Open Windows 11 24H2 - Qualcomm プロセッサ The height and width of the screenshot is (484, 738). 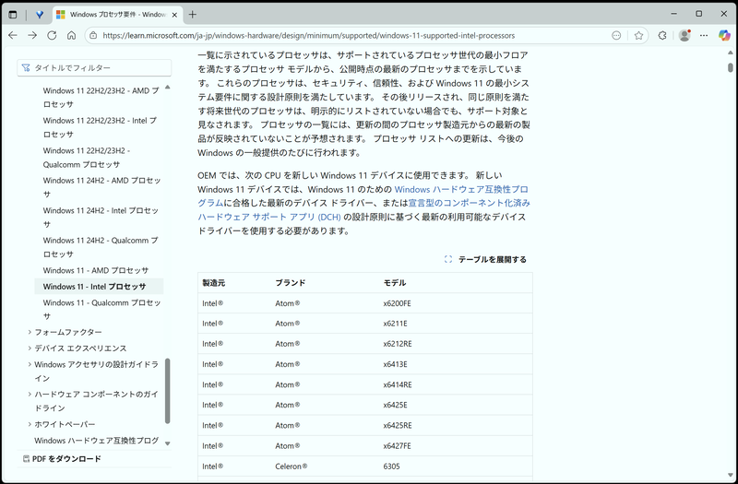pyautogui.click(x=101, y=247)
